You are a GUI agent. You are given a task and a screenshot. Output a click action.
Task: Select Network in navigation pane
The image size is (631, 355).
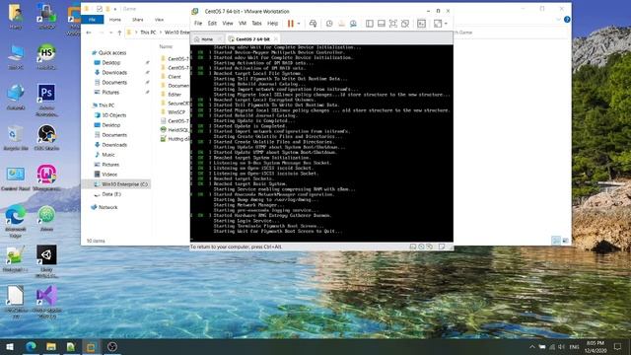pos(107,207)
